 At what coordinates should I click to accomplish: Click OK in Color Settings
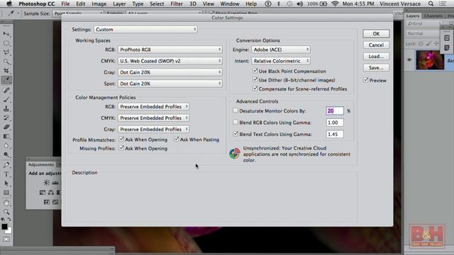(x=376, y=34)
